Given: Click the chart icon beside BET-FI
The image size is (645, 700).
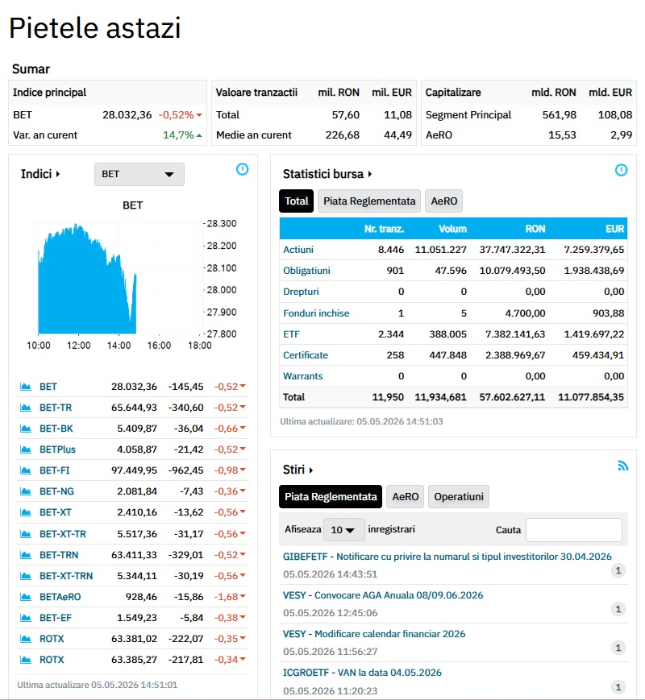Looking at the screenshot, I should [x=26, y=470].
